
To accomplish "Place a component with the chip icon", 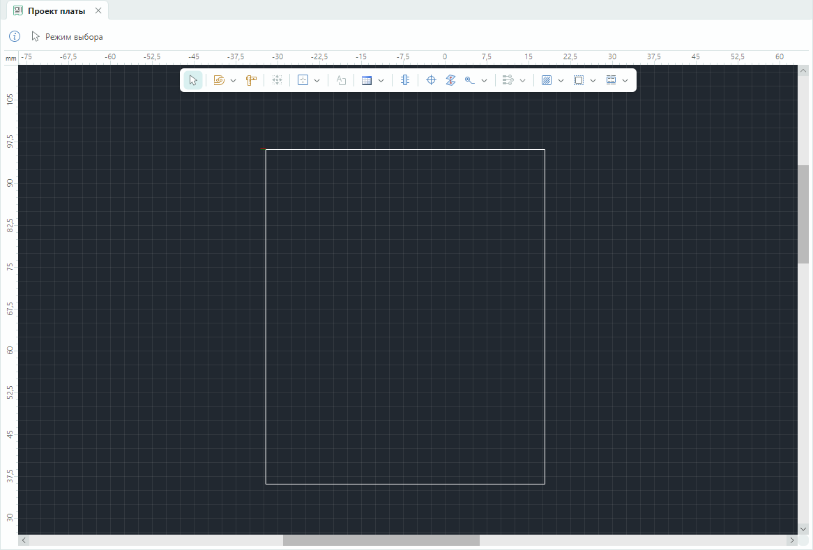I will (x=405, y=80).
